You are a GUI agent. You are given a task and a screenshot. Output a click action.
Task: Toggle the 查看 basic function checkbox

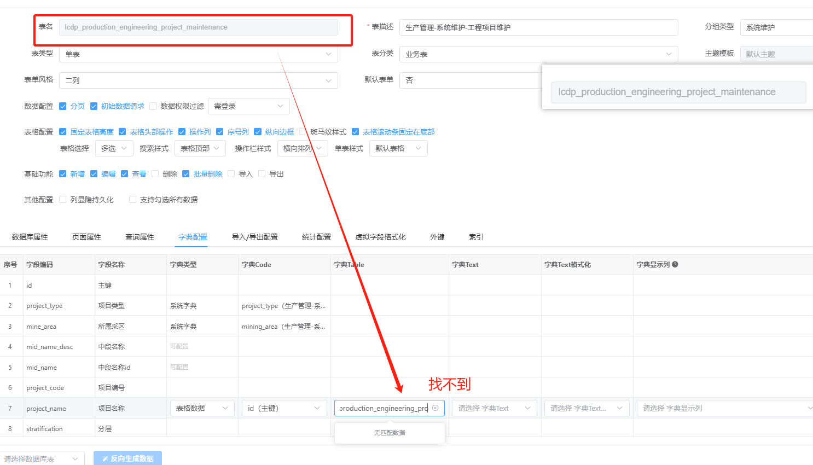tap(124, 174)
